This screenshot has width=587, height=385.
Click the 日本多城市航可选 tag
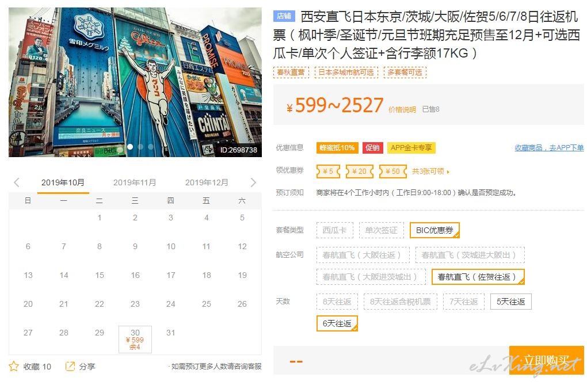coord(346,72)
